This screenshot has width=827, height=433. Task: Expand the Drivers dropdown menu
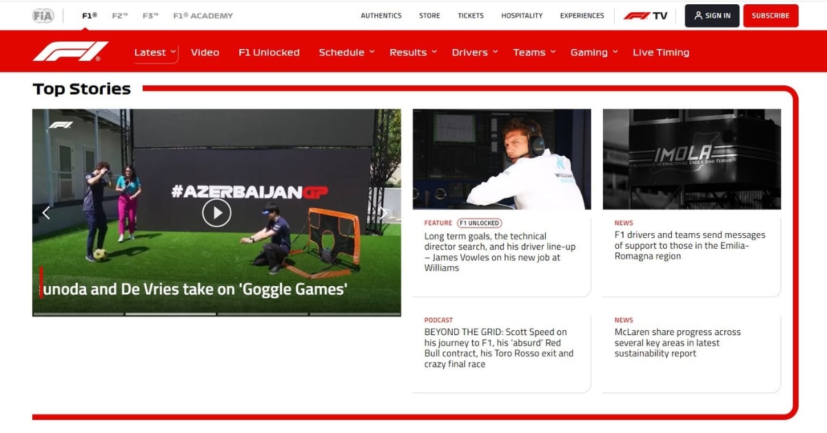pos(475,52)
